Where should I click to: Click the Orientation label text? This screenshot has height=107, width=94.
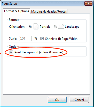click(17, 27)
